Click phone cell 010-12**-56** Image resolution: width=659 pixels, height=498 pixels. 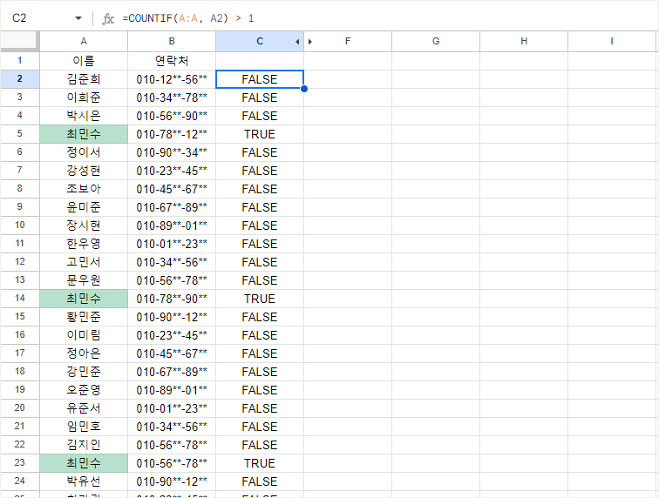pyautogui.click(x=172, y=79)
